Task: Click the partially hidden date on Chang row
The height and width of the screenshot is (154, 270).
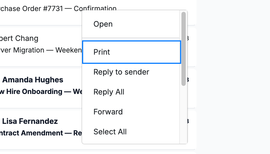Action: pyautogui.click(x=188, y=38)
